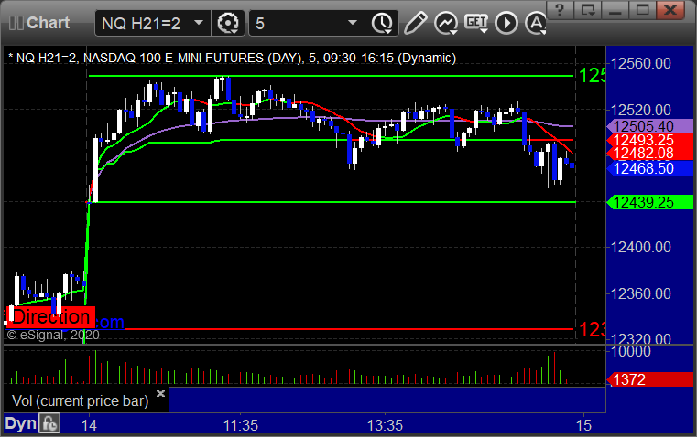This screenshot has height=437, width=697.
Task: Click the 13:35 time axis label
Action: point(385,426)
